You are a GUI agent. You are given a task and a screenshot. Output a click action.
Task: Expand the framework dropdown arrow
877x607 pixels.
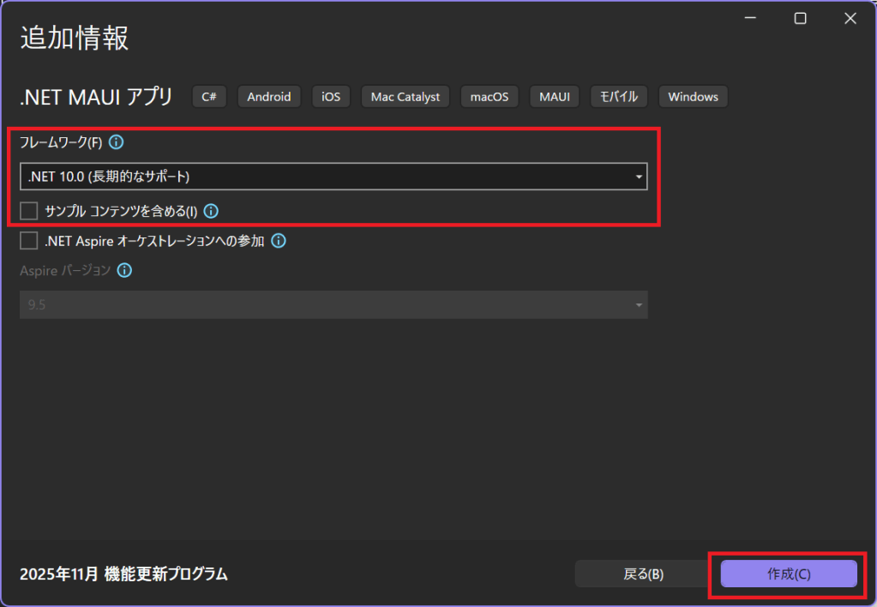coord(638,177)
